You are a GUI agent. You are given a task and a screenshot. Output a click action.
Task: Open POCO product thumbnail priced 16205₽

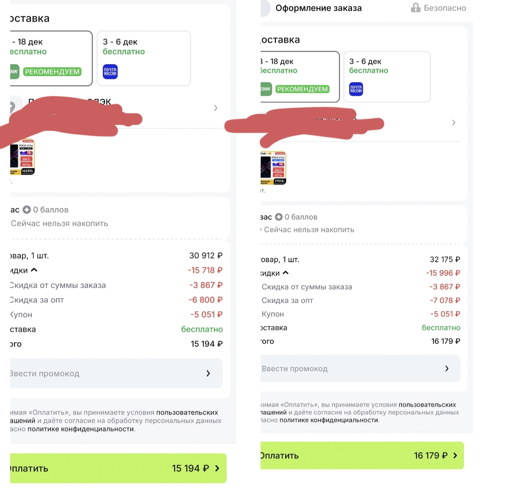click(23, 157)
